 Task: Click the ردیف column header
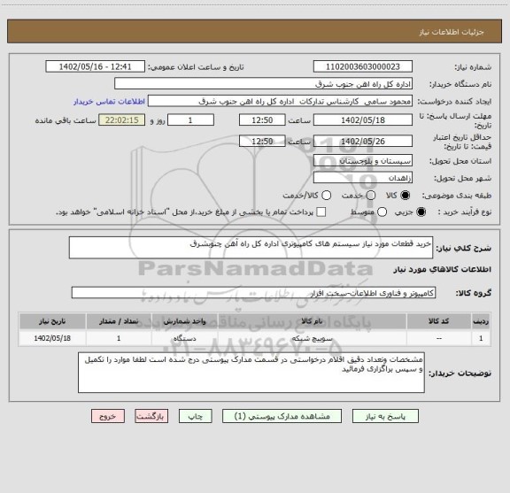[481, 321]
